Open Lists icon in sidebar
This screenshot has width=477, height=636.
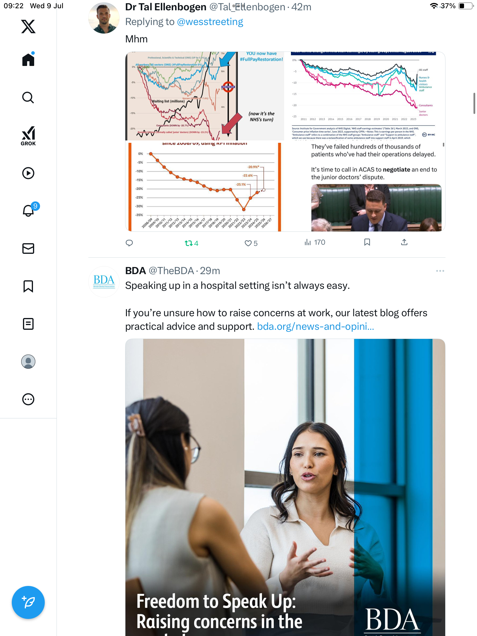28,324
